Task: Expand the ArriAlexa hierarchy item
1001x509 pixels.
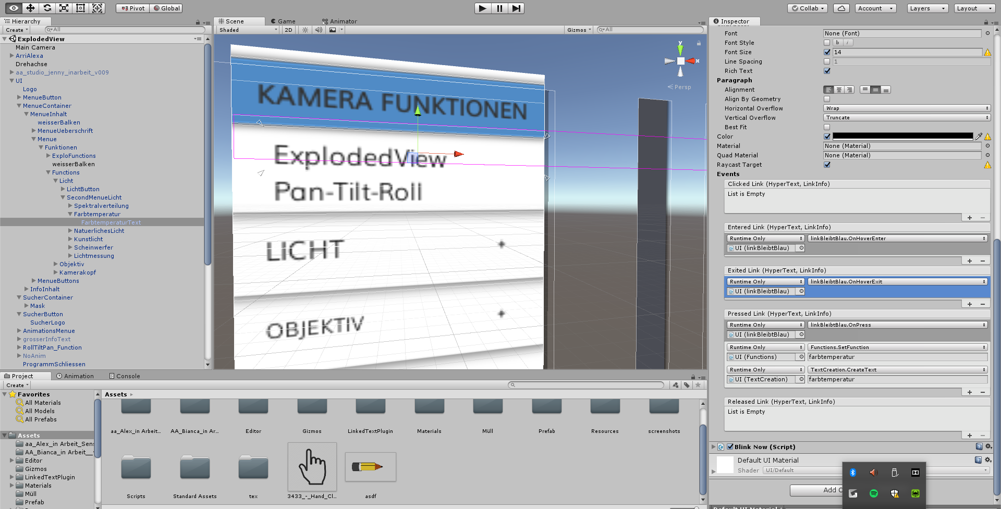Action: pyautogui.click(x=12, y=56)
